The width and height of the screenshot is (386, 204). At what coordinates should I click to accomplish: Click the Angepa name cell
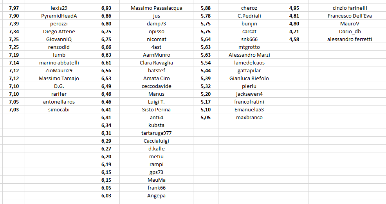[156, 195]
